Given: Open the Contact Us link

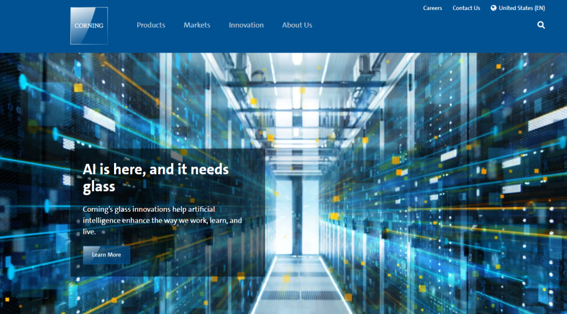Looking at the screenshot, I should coord(466,8).
